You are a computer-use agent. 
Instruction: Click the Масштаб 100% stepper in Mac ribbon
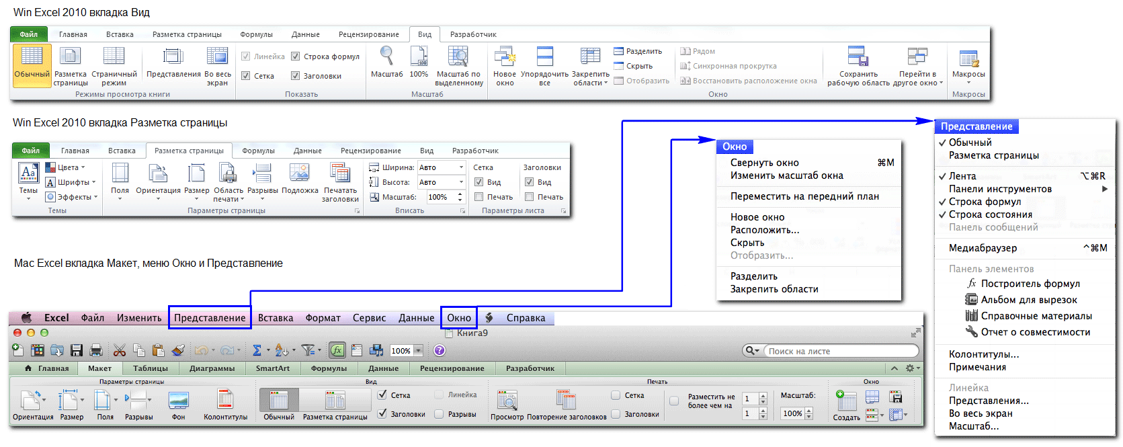pyautogui.click(x=808, y=413)
